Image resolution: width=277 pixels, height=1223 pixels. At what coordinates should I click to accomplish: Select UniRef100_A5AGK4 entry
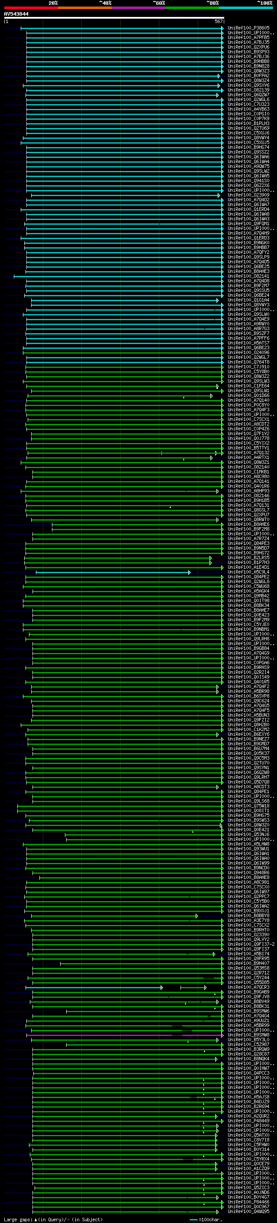click(248, 591)
